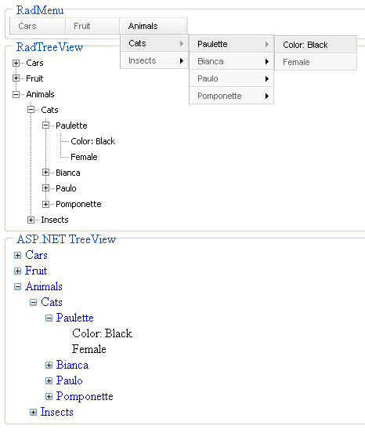Expand Cars in ASP.NET TreeView
This screenshot has width=365, height=433.
[18, 256]
